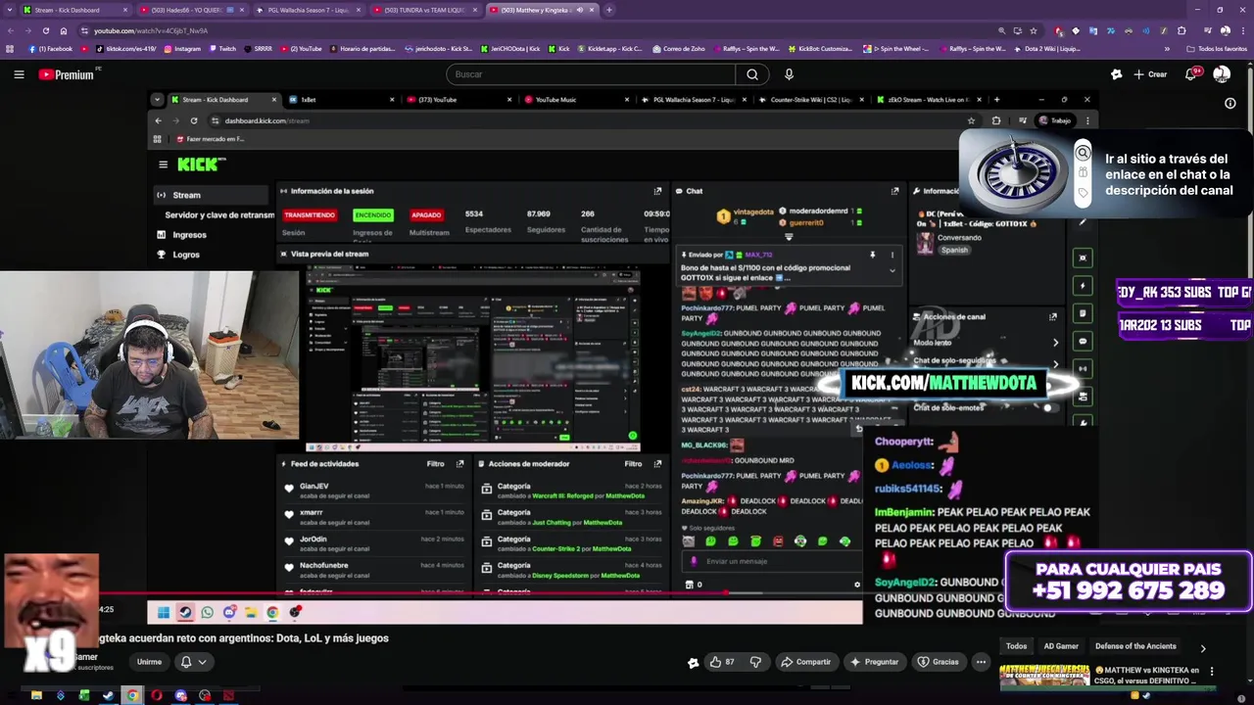Bookmark this page with the star icon

pos(1033,30)
